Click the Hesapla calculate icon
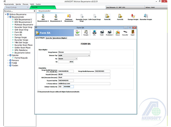Image resolution: width=171 pixels, height=127 pixels. (86, 33)
